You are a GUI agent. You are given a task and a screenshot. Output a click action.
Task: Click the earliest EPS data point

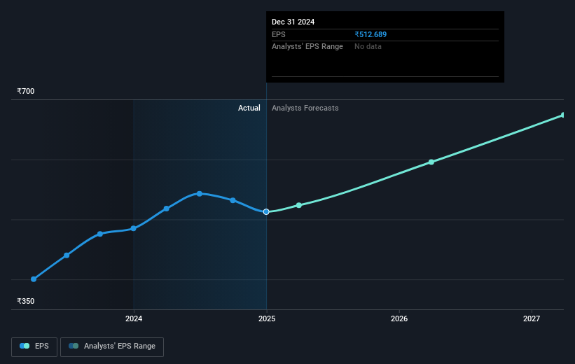[x=34, y=279]
